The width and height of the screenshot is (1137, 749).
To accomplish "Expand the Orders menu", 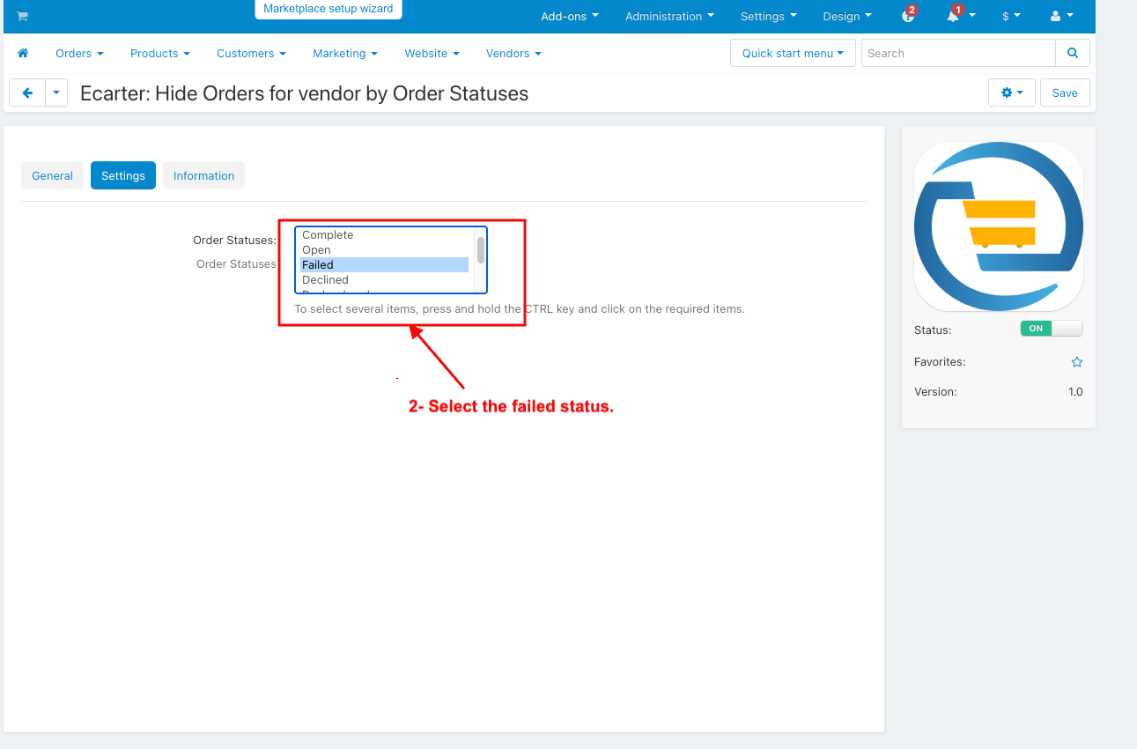I will pos(79,53).
